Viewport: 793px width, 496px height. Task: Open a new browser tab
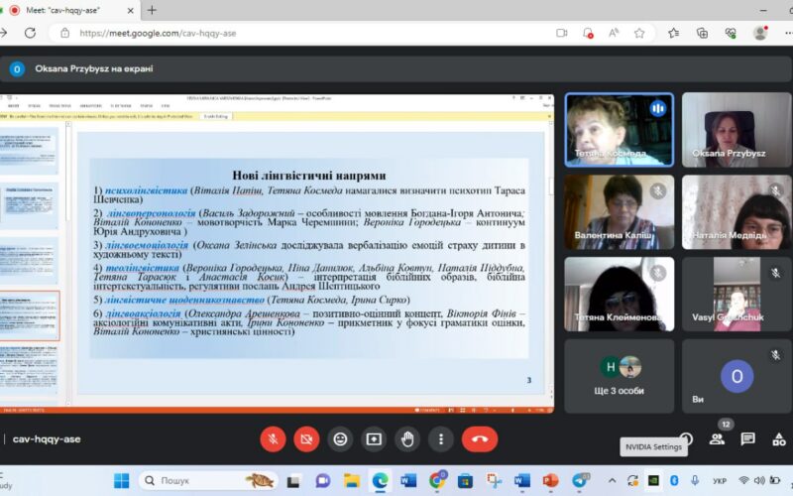(x=152, y=10)
